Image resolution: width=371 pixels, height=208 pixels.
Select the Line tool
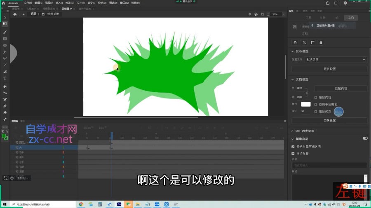tap(5, 65)
